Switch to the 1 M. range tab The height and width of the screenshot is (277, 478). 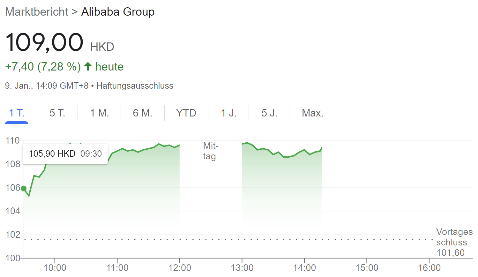(100, 113)
